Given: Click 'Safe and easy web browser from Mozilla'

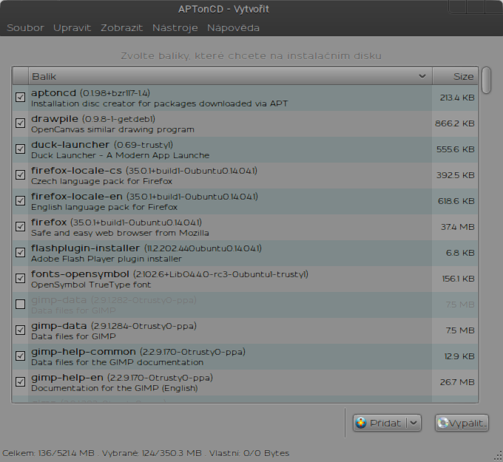Looking at the screenshot, I should 120,233.
